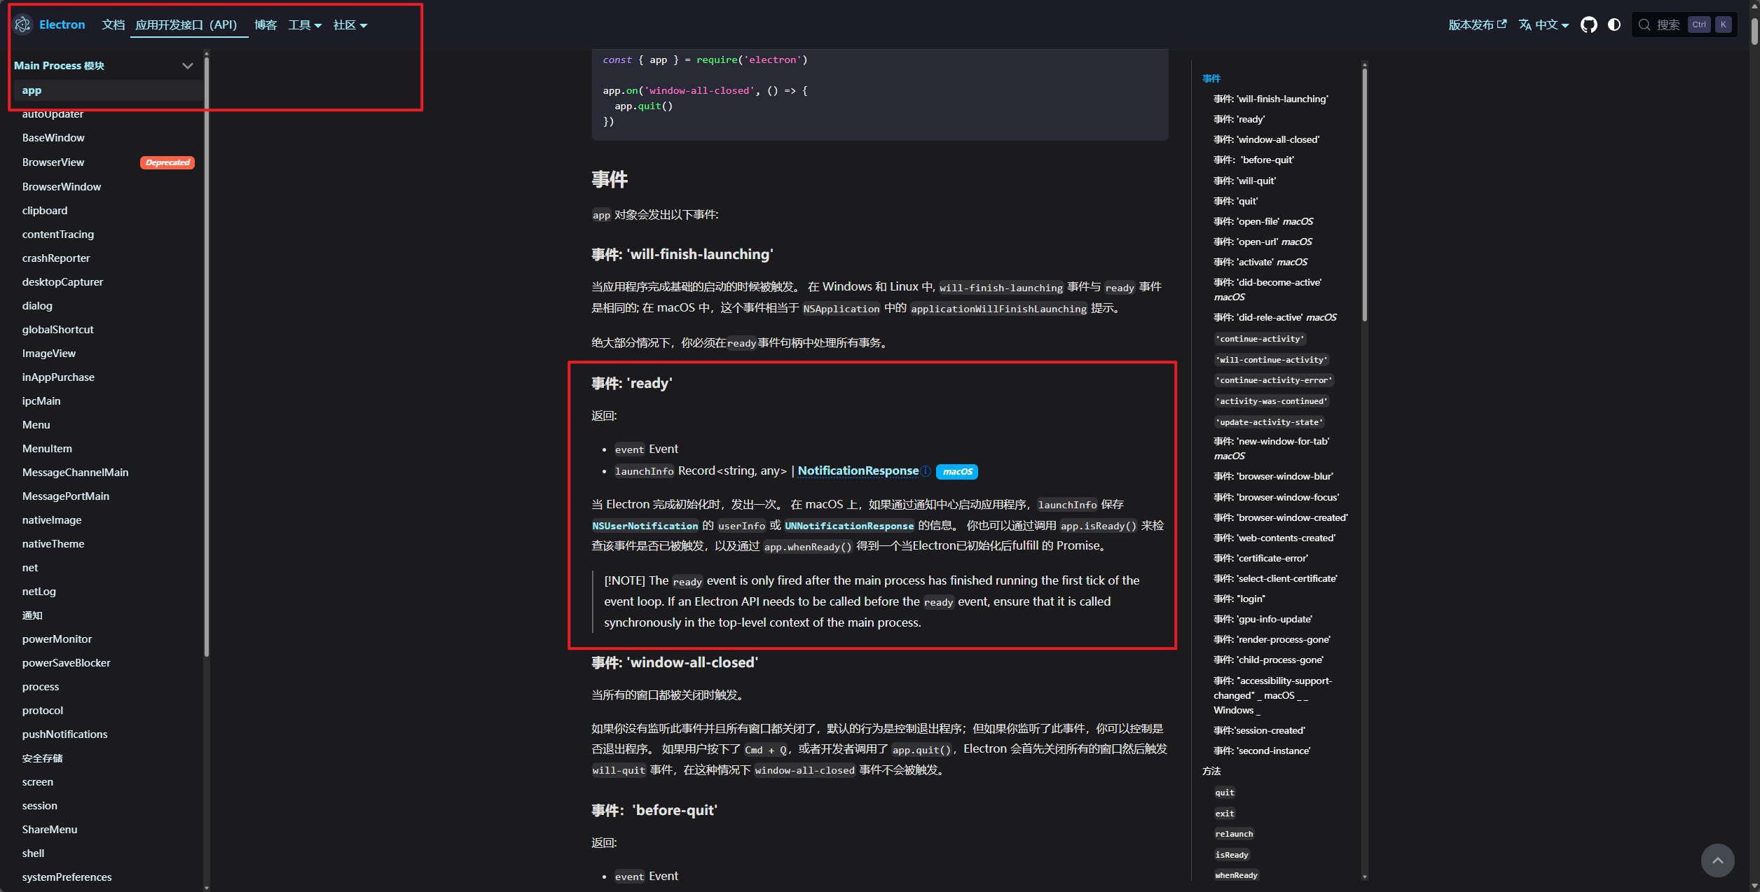Image resolution: width=1760 pixels, height=892 pixels.
Task: Open the NSUserNotification link
Action: (x=645, y=526)
